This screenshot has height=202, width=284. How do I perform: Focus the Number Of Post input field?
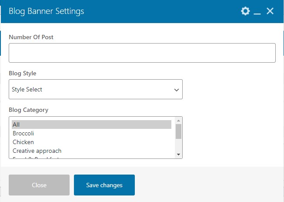pyautogui.click(x=142, y=53)
